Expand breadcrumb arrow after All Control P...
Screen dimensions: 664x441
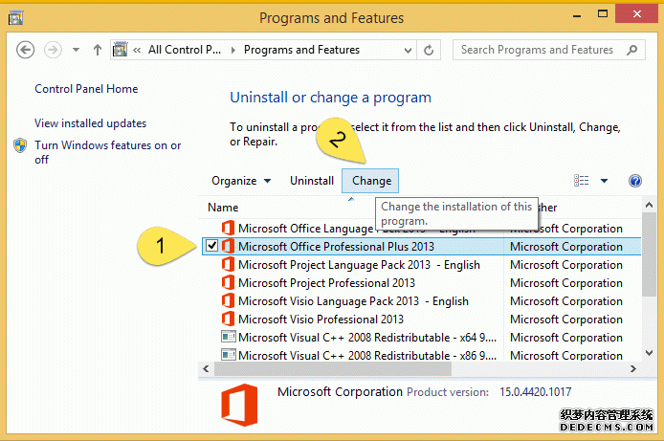[232, 51]
